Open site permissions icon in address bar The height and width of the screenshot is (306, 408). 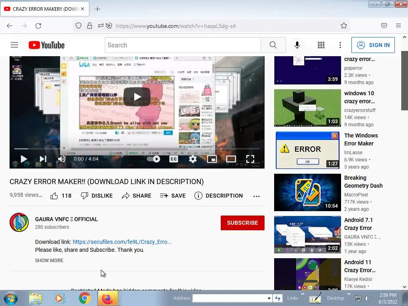pyautogui.click(x=101, y=25)
